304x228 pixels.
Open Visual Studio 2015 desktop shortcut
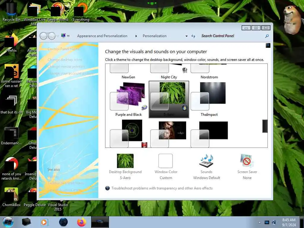pyautogui.click(x=58, y=207)
